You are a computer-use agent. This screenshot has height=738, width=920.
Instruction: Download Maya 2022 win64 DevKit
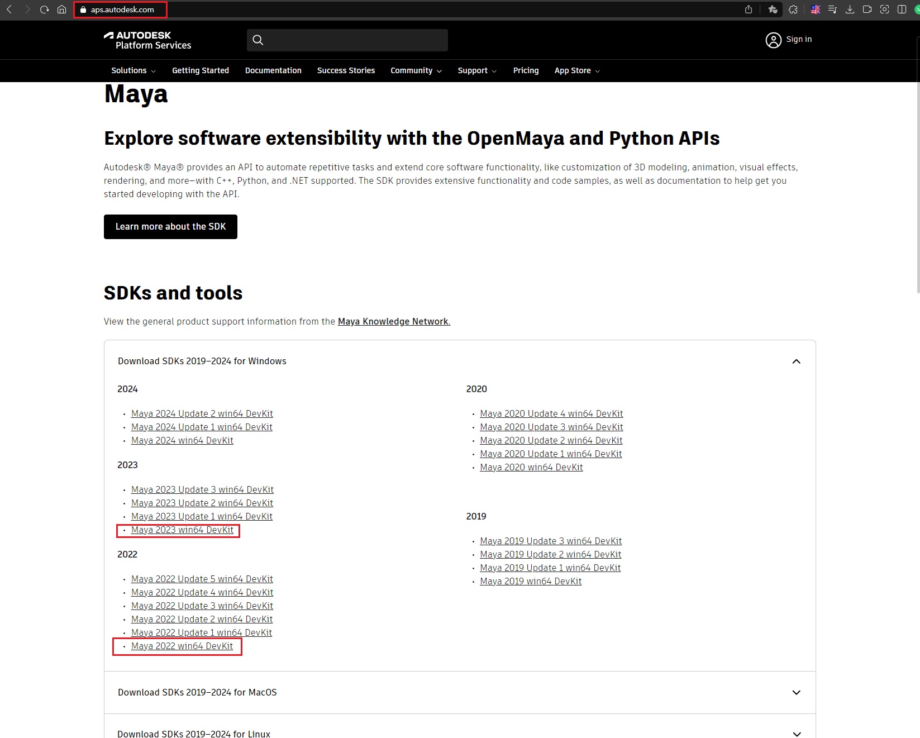(182, 646)
